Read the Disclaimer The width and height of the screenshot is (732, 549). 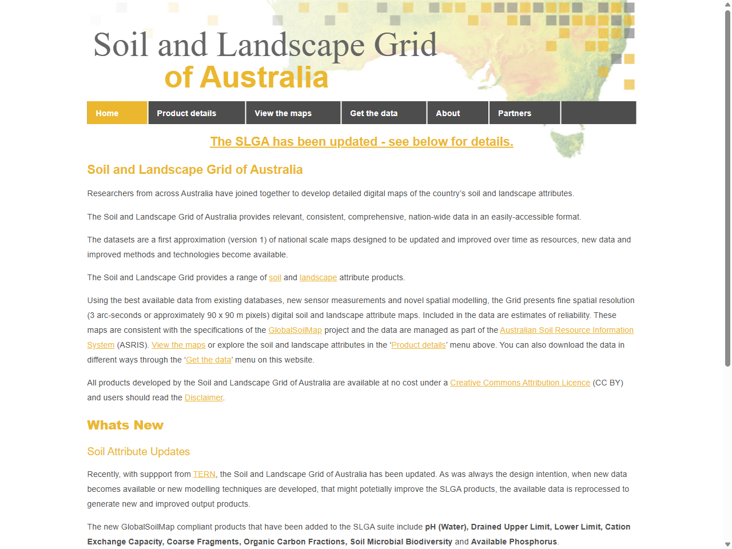pyautogui.click(x=204, y=397)
